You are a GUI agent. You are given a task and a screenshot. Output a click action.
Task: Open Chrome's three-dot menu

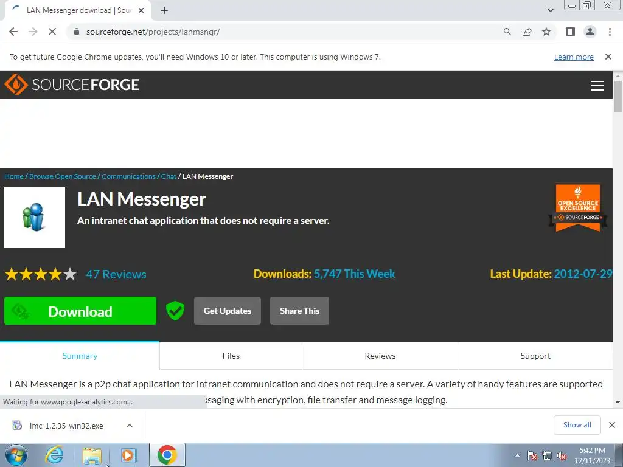(x=610, y=32)
